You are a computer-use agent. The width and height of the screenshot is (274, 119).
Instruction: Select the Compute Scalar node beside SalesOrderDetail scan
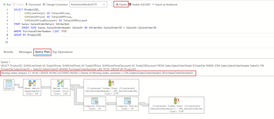[x=127, y=104]
